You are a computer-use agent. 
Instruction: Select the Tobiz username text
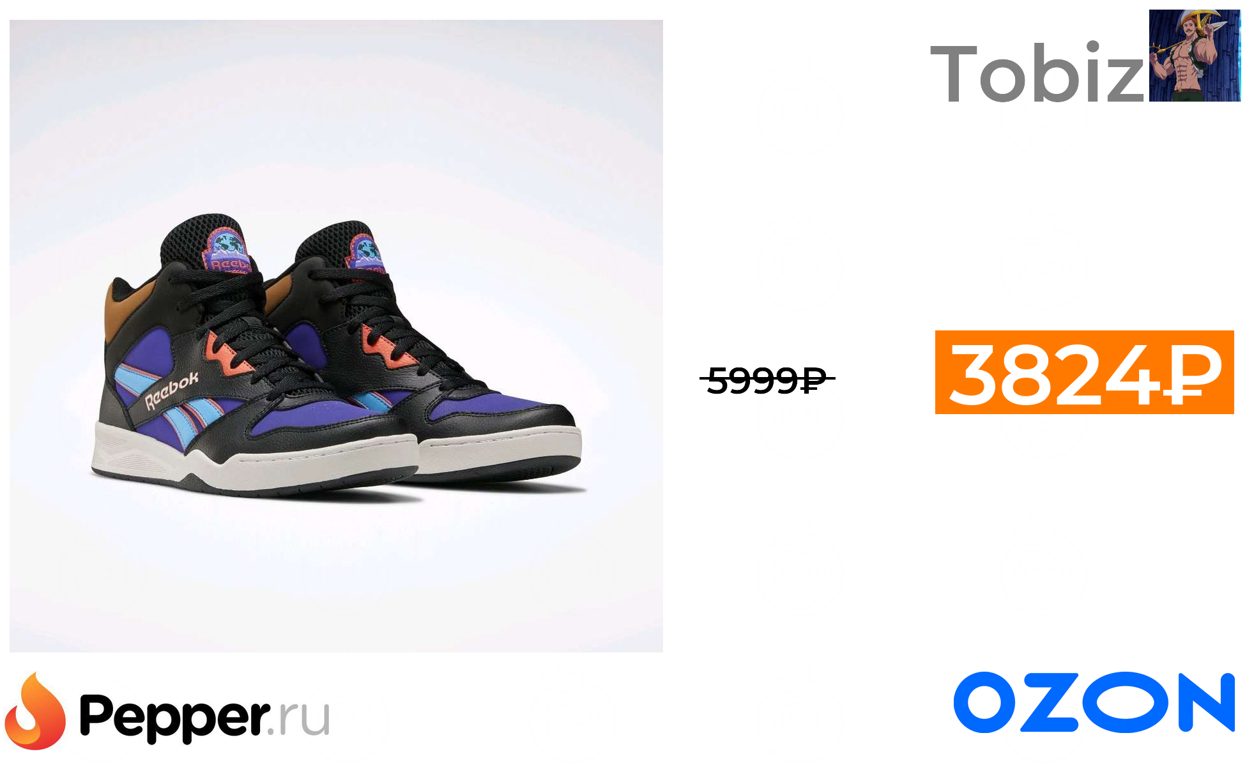click(x=1037, y=72)
